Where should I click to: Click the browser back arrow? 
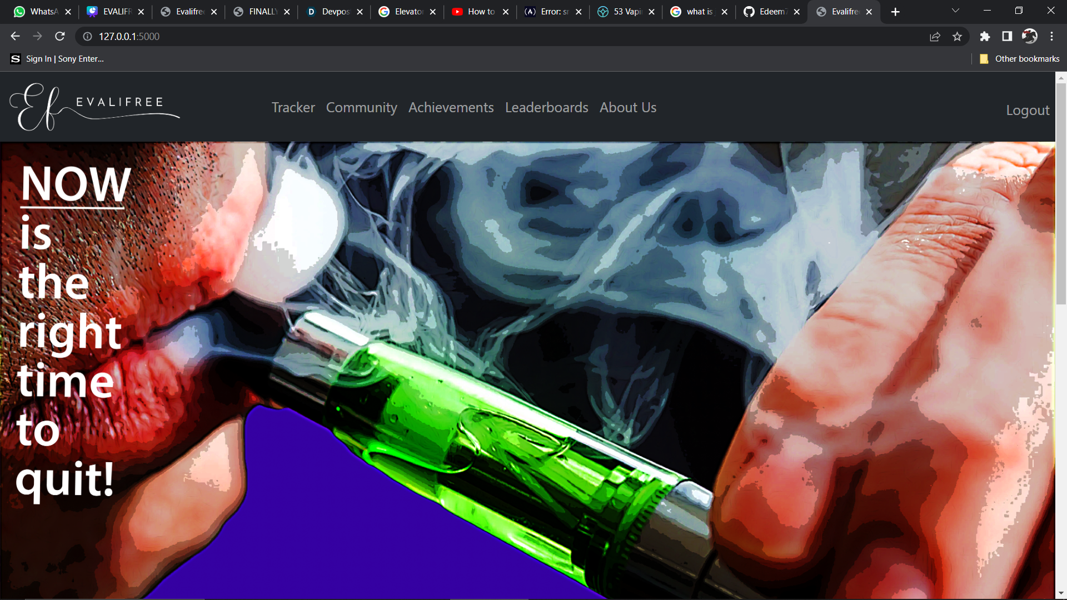point(15,36)
